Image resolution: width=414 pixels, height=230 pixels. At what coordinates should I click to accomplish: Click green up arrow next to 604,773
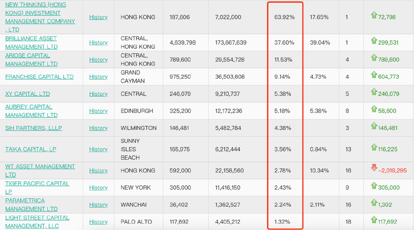374,75
